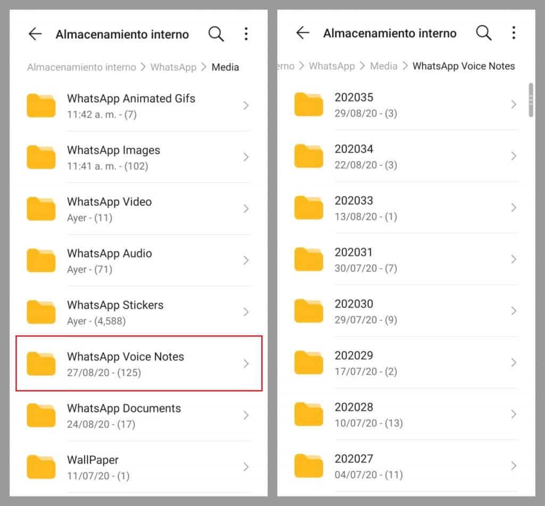
Task: Click the 'Almacenamiento interno' title on Voice Notes screen
Action: 390,33
